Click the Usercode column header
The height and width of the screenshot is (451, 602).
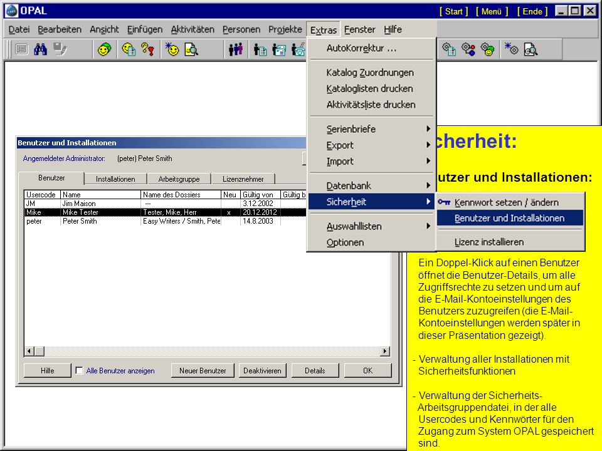(41, 194)
